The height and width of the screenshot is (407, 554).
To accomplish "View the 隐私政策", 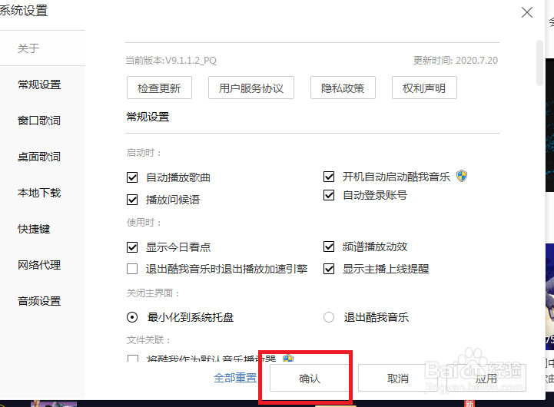I will point(343,88).
